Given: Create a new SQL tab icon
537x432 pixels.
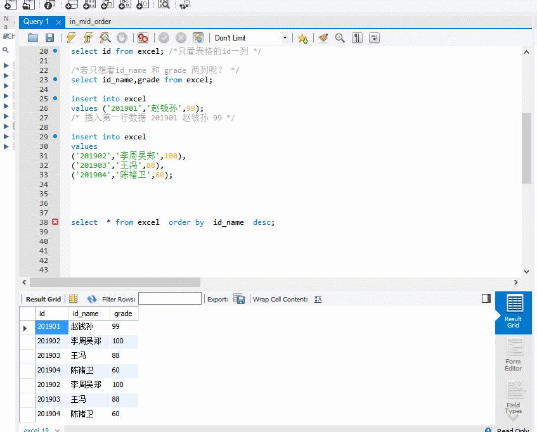Looking at the screenshot, I should coord(10,4).
